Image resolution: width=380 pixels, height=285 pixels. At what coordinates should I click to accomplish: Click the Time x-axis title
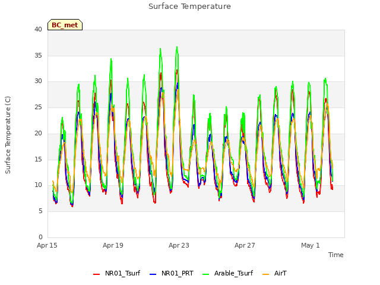pos(335,255)
